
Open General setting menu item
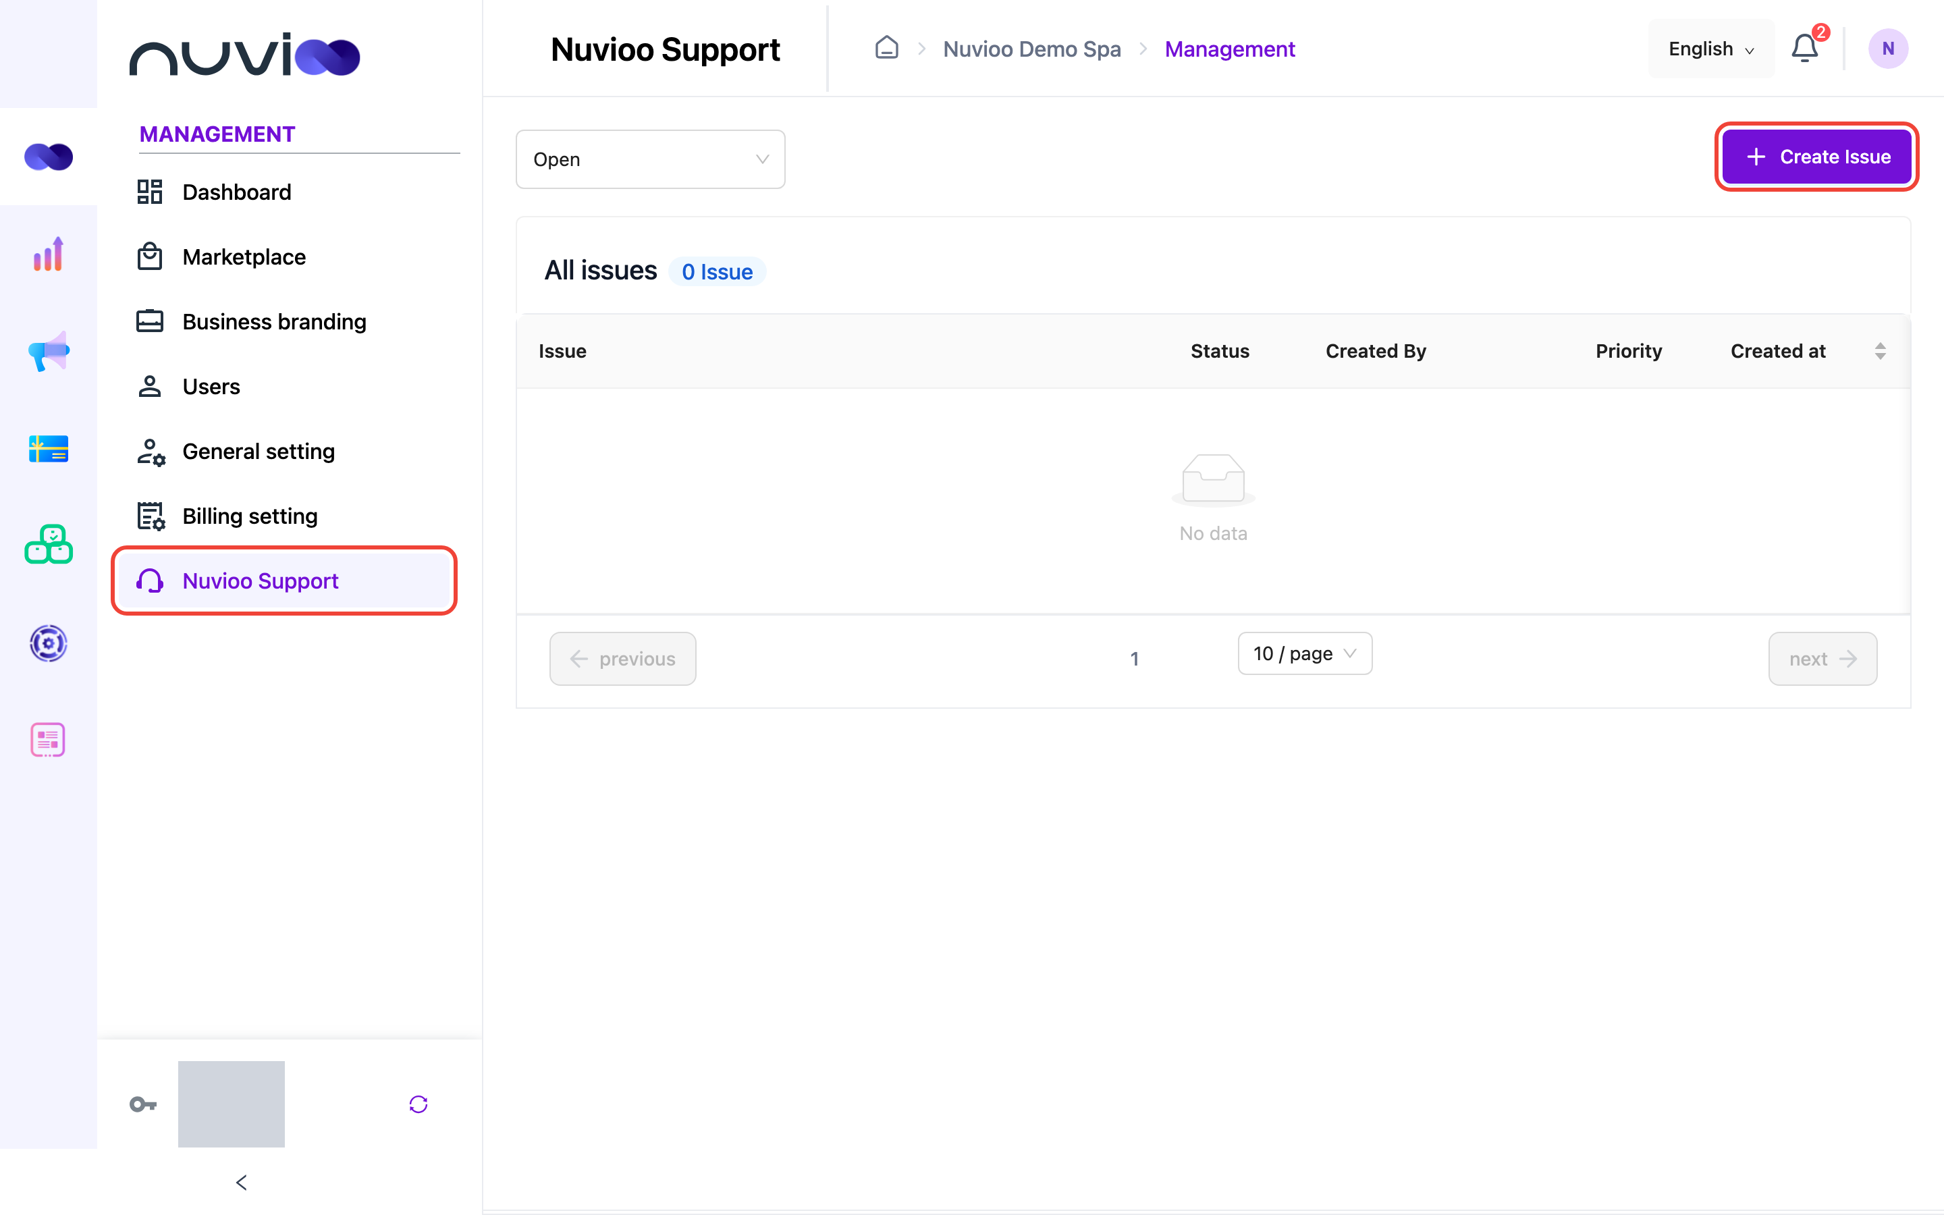(x=284, y=452)
